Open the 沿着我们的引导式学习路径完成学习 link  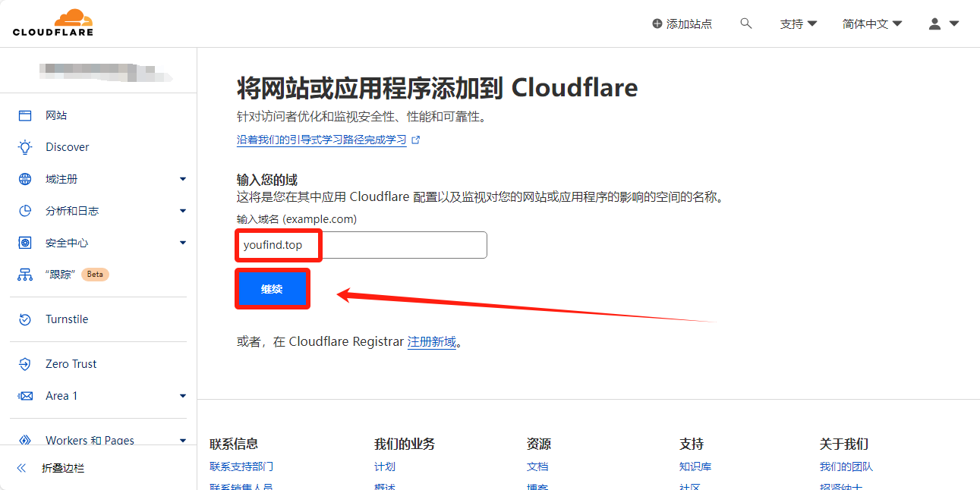(322, 140)
